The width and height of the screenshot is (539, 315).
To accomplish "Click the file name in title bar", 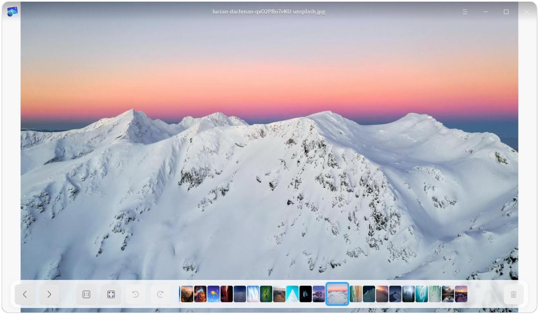I will pyautogui.click(x=269, y=12).
